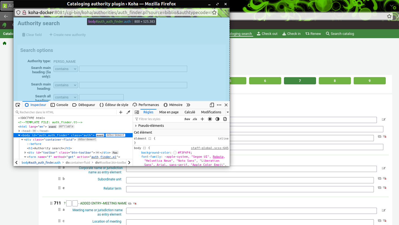Viewport: 399px width, 225px height.
Task: Open the 'contains' dropdown for Search main heading
Action: 66,85
